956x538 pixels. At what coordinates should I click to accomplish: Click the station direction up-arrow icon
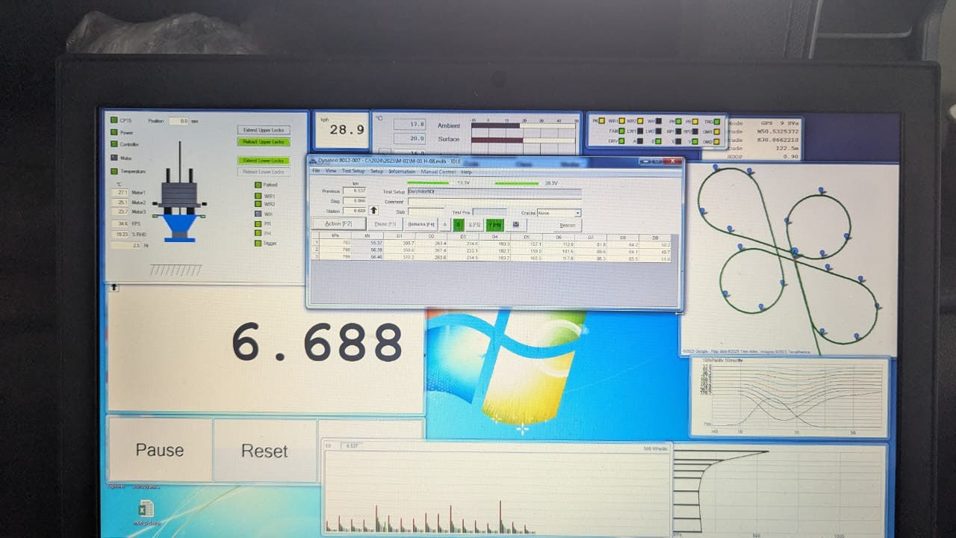[x=373, y=211]
